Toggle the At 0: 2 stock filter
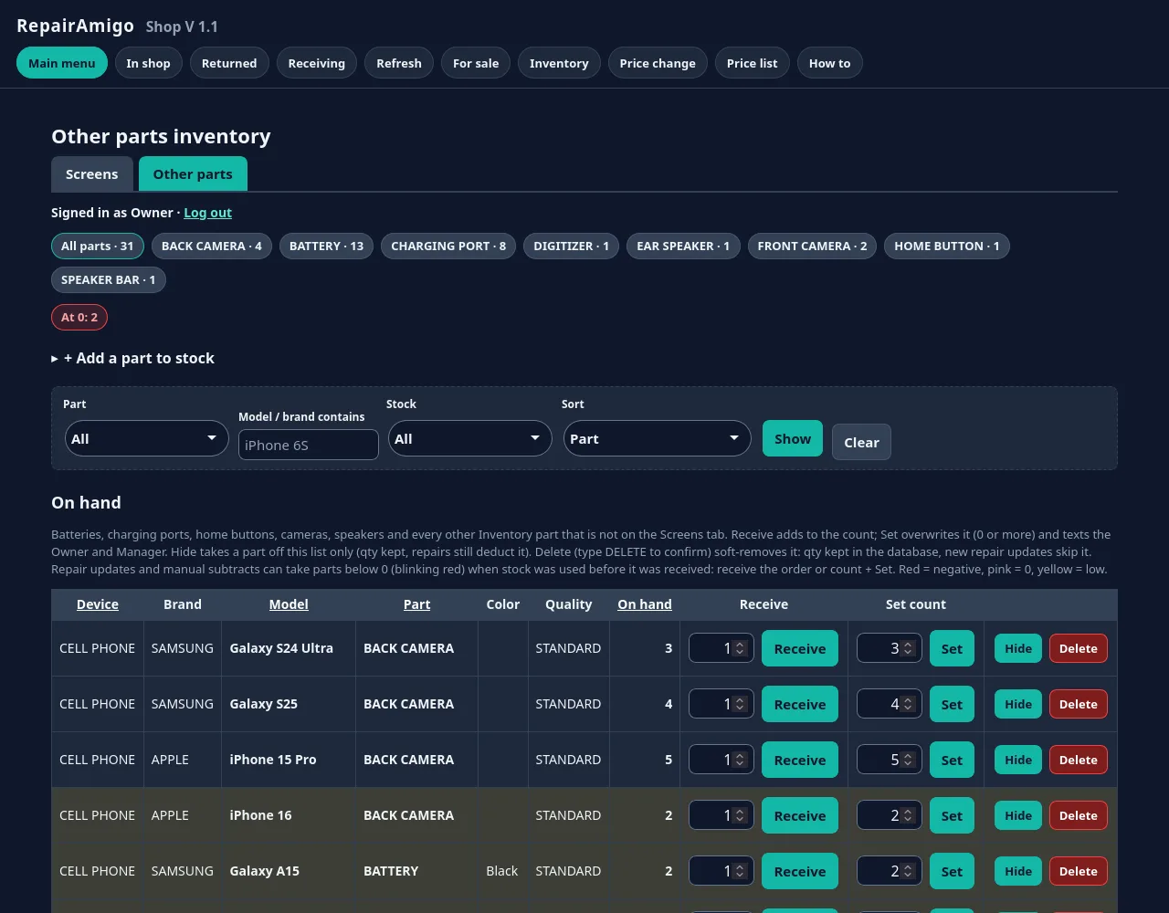The image size is (1169, 913). click(79, 317)
